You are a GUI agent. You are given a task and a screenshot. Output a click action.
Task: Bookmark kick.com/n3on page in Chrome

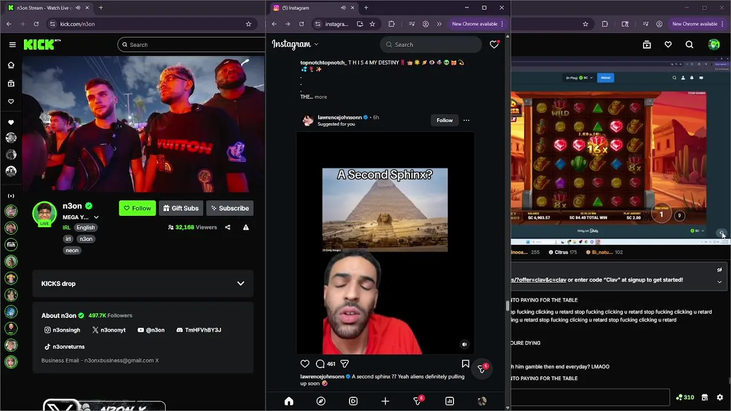point(248,24)
